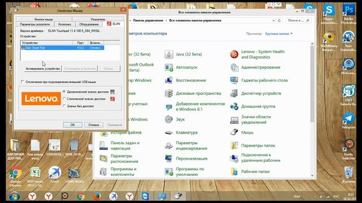Select the ELAN tab
This screenshot has width=362, height=203.
(114, 24)
